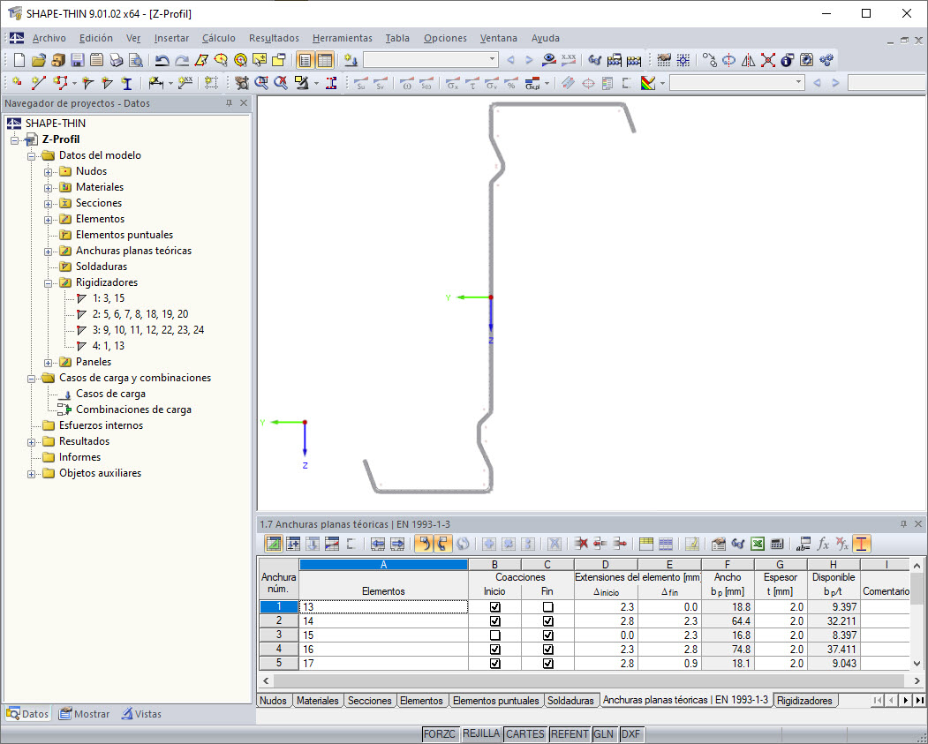Click the table calculator icon
This screenshot has height=744, width=928.
(777, 544)
